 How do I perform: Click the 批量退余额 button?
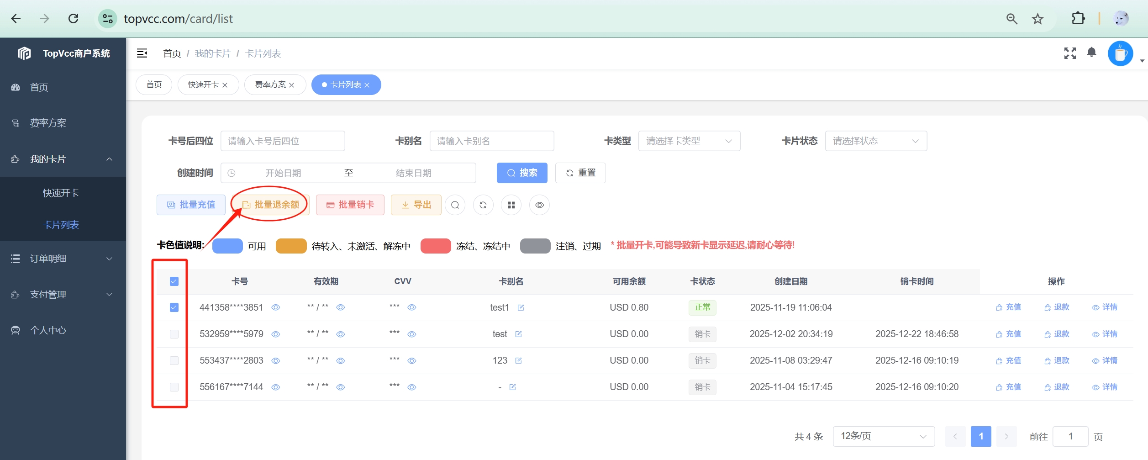[x=271, y=205]
